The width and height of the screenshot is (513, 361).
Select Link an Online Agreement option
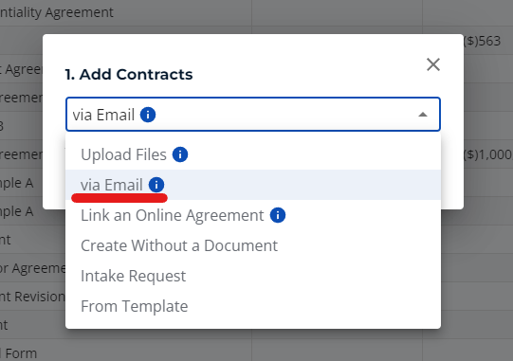(x=253, y=215)
